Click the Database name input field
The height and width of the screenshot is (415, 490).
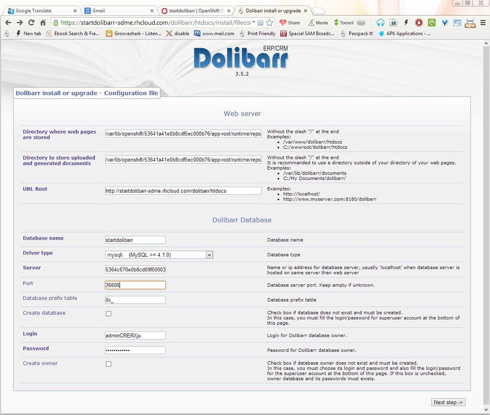click(x=134, y=240)
